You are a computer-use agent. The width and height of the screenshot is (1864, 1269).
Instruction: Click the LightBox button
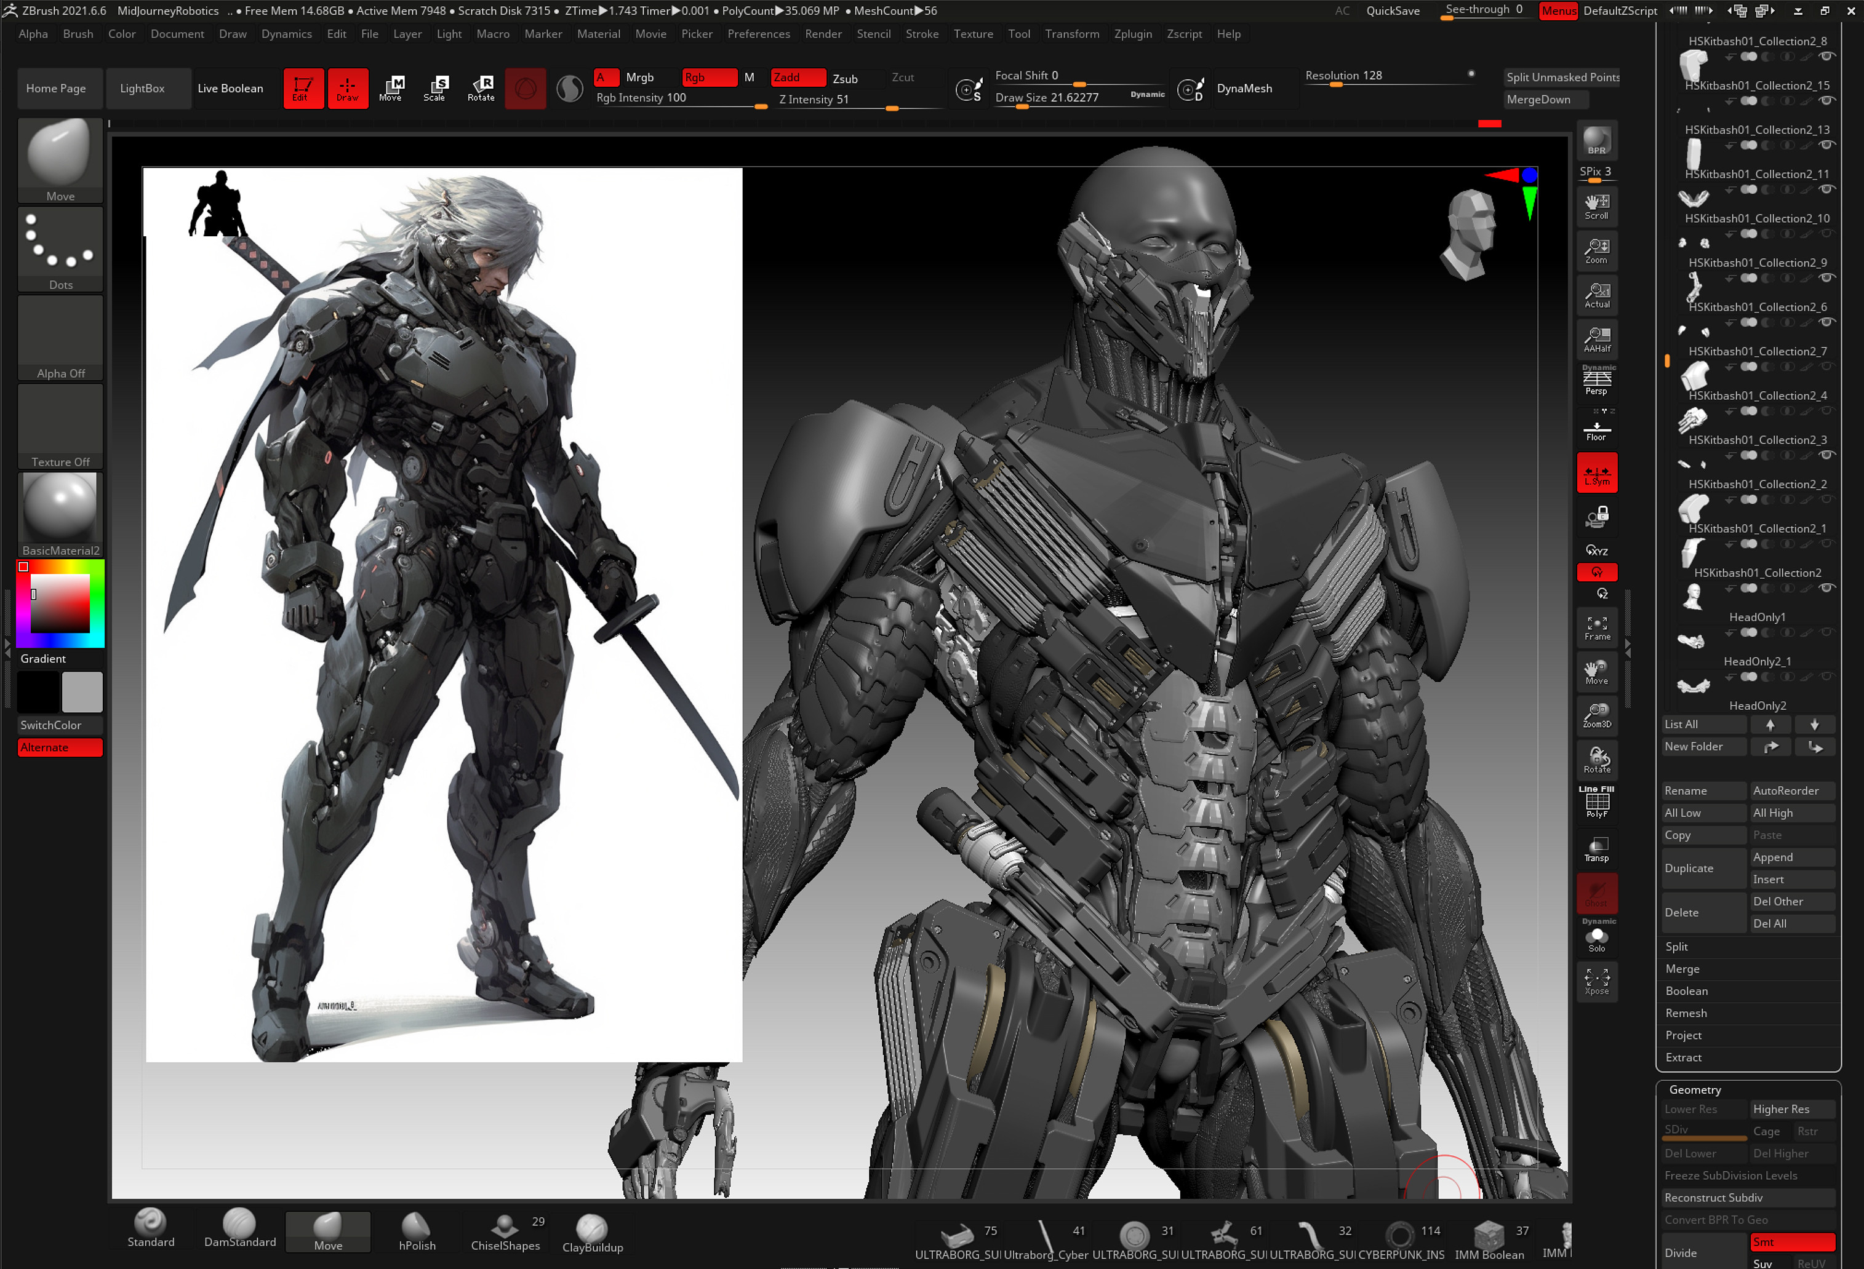[142, 88]
